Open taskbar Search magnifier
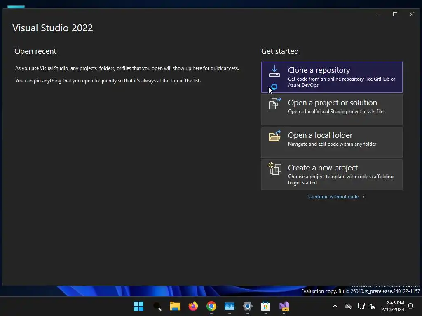The width and height of the screenshot is (422, 316). (x=157, y=306)
